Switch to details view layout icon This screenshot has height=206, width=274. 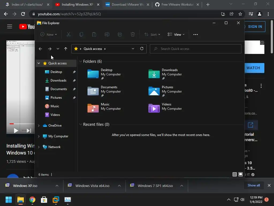click(234, 174)
